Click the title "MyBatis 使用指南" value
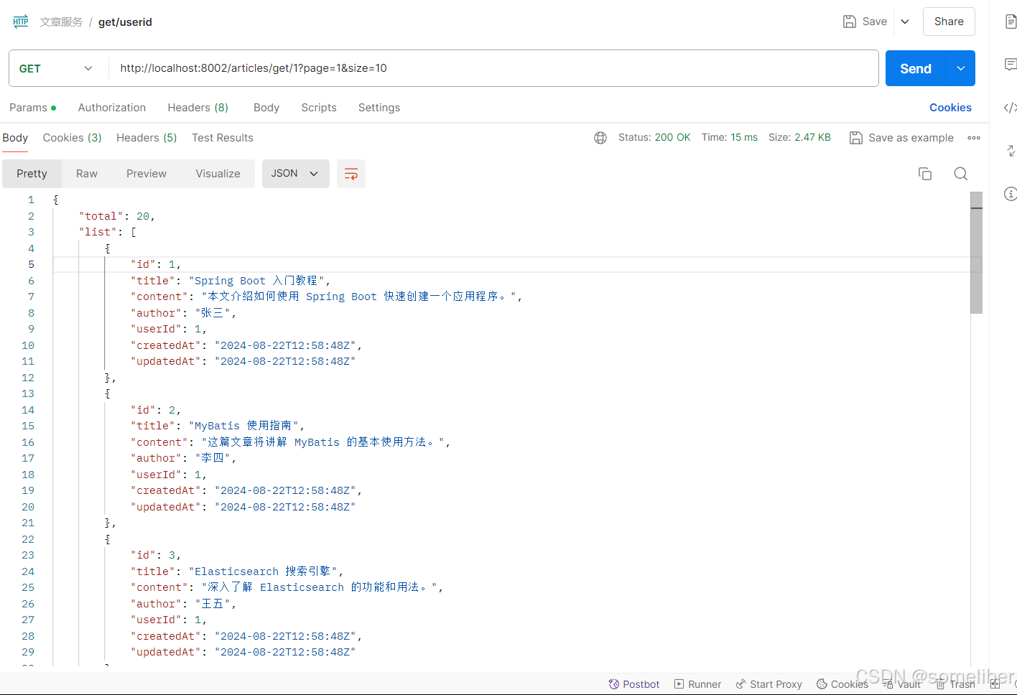This screenshot has height=695, width=1017. tap(246, 426)
